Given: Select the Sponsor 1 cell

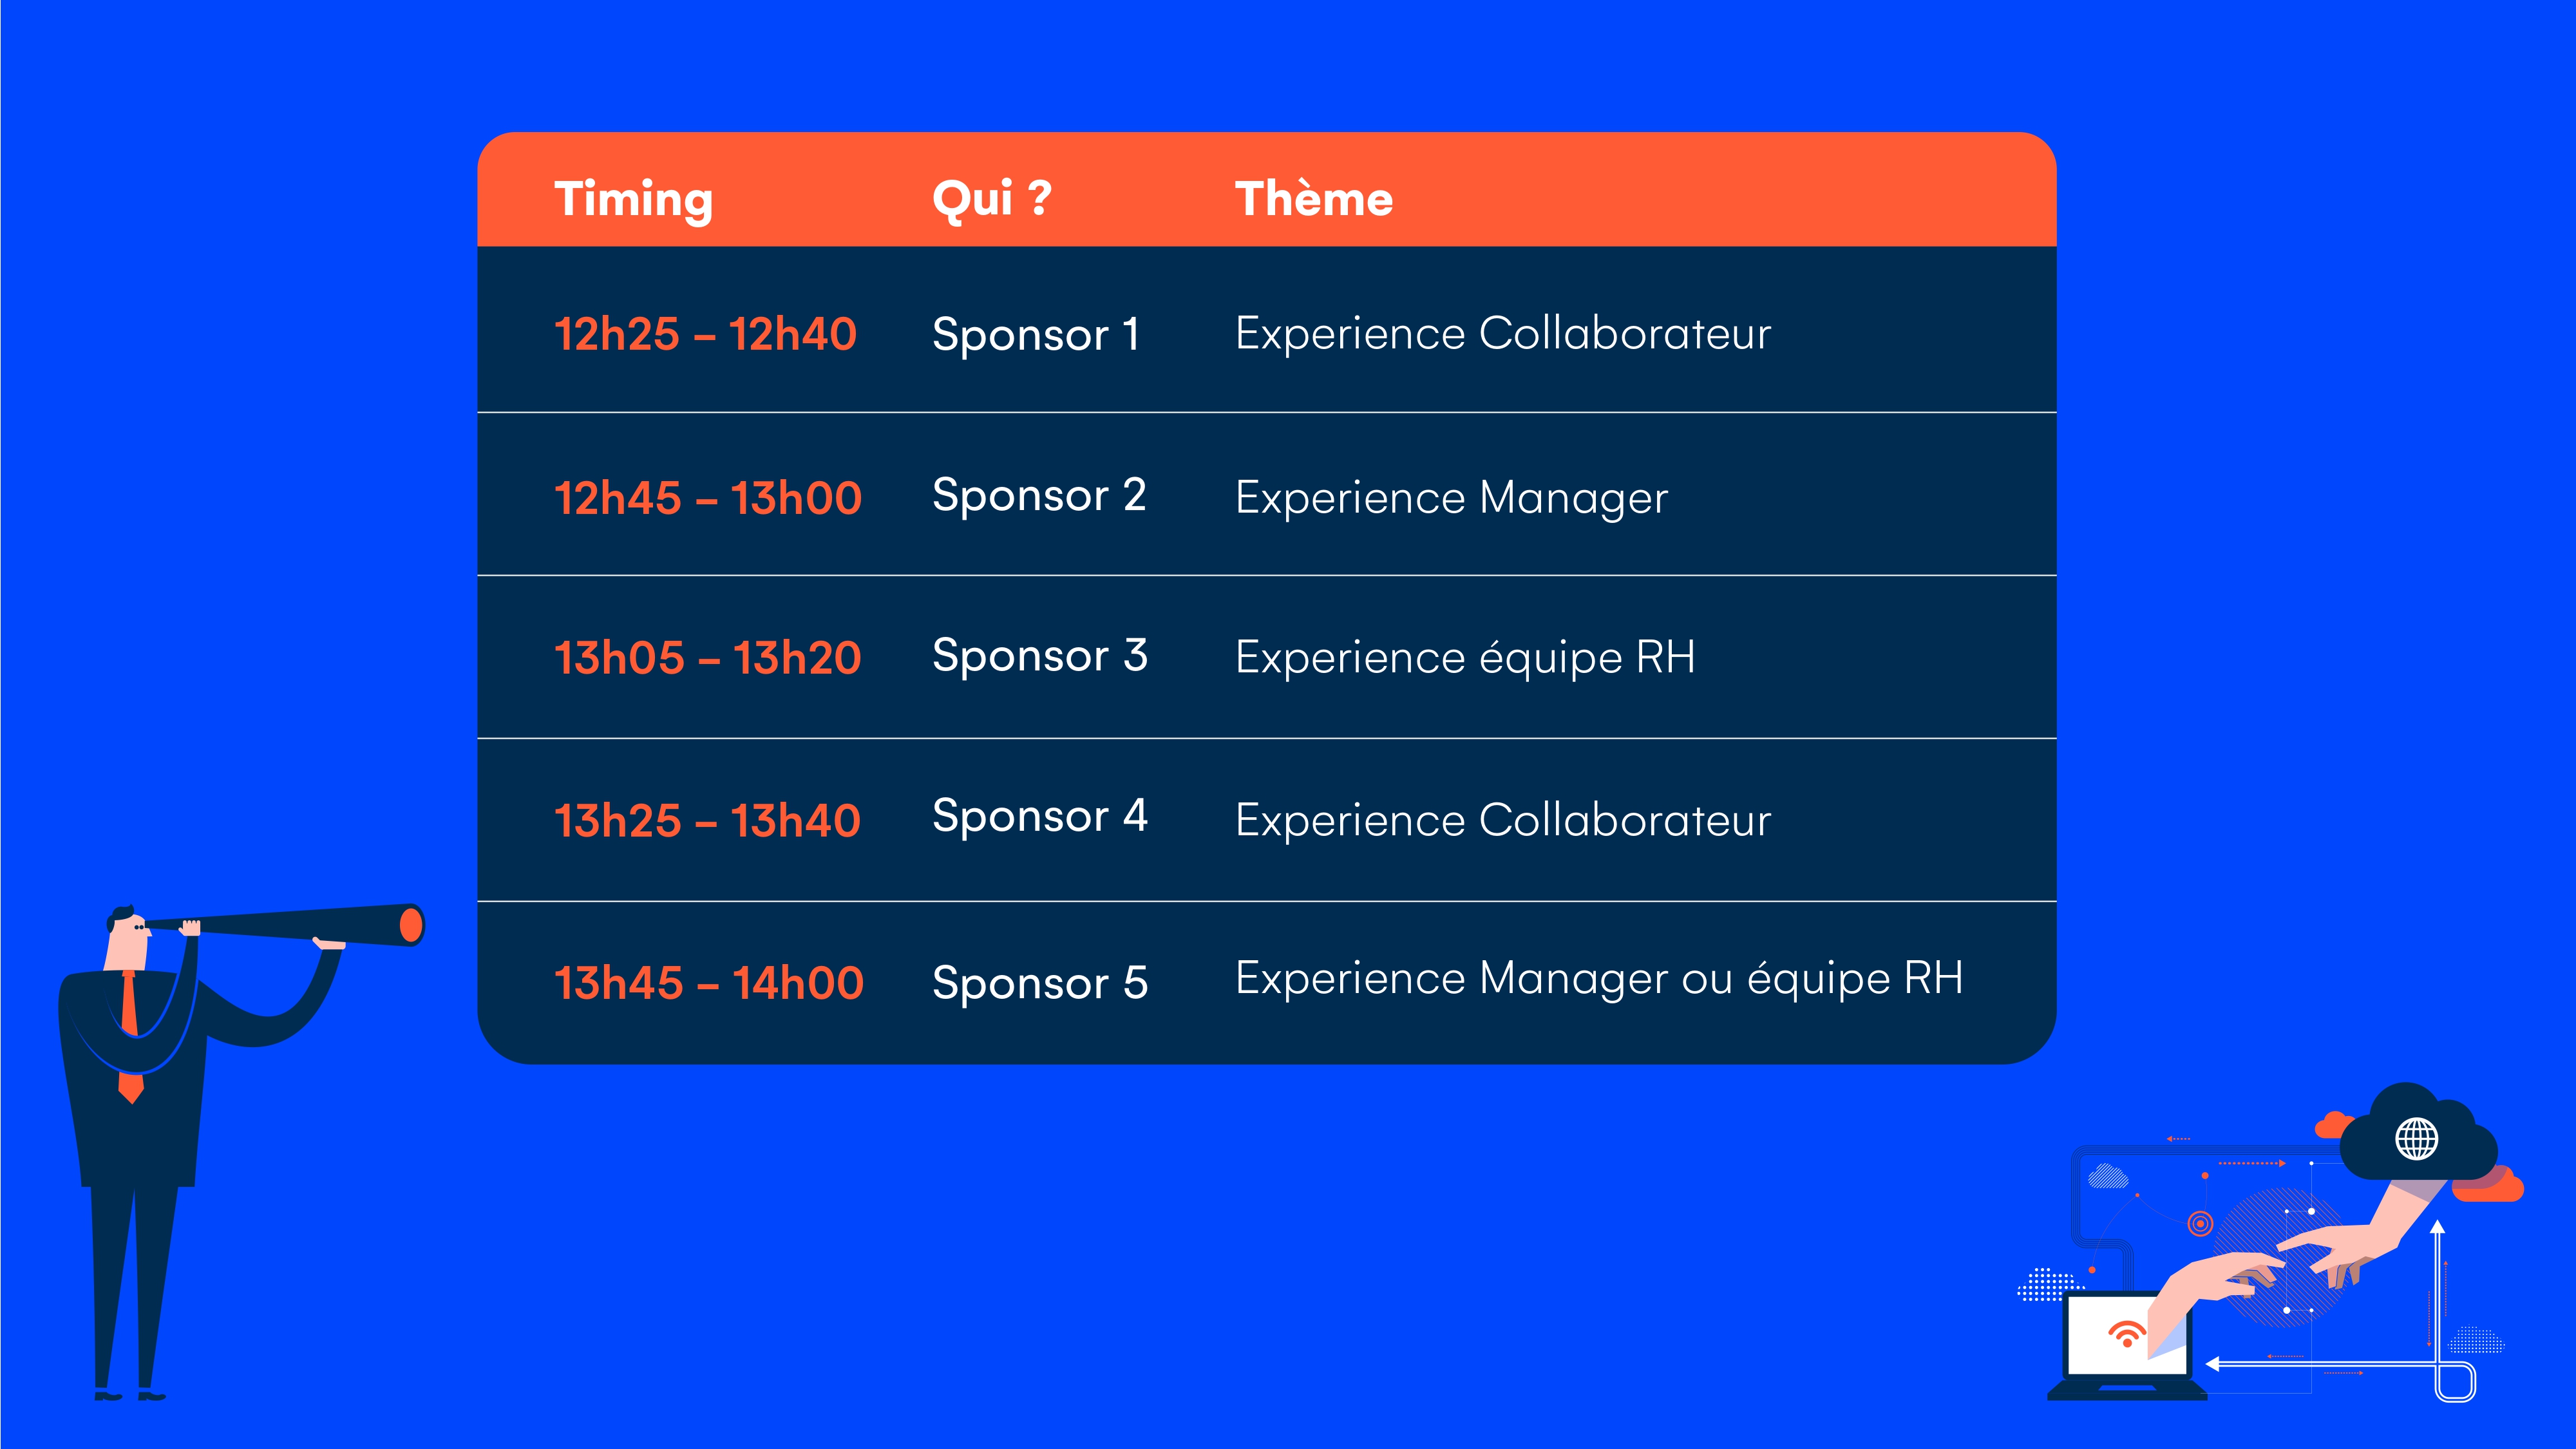Looking at the screenshot, I should point(1035,334).
